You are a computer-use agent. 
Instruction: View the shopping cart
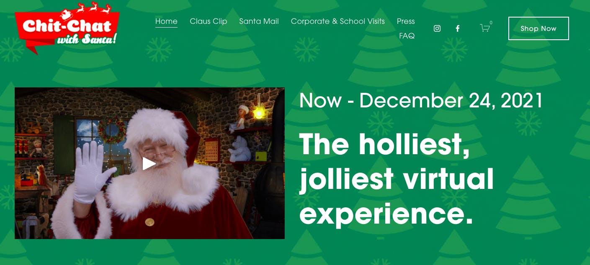coord(485,28)
